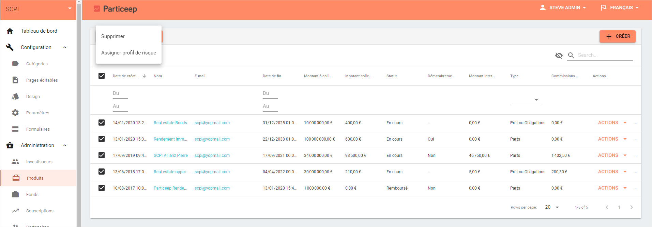The image size is (652, 227).
Task: Open the Type filter dropdown
Action: pyautogui.click(x=525, y=100)
